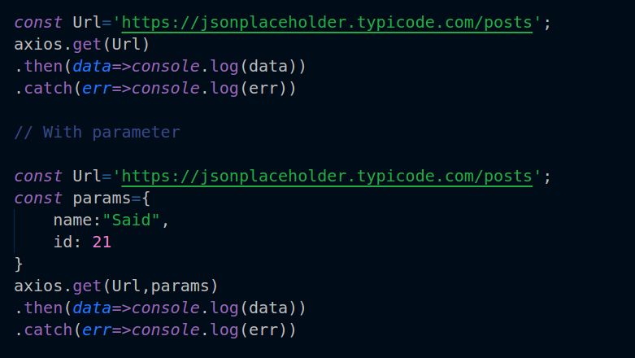This screenshot has width=635, height=358.
Task: Click the closing brace of the params object
Action: (19, 264)
